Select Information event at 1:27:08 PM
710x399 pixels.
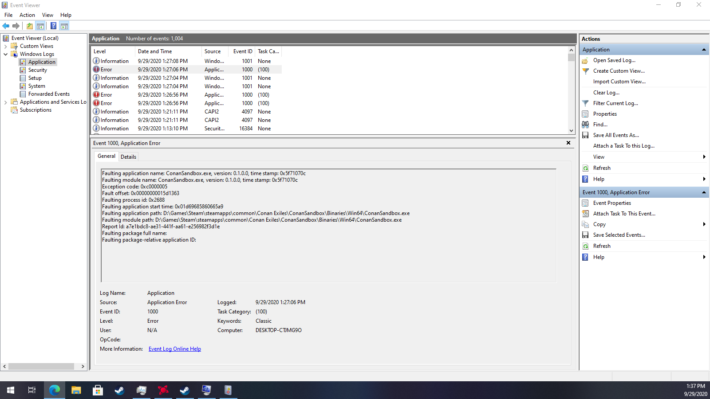pyautogui.click(x=186, y=61)
